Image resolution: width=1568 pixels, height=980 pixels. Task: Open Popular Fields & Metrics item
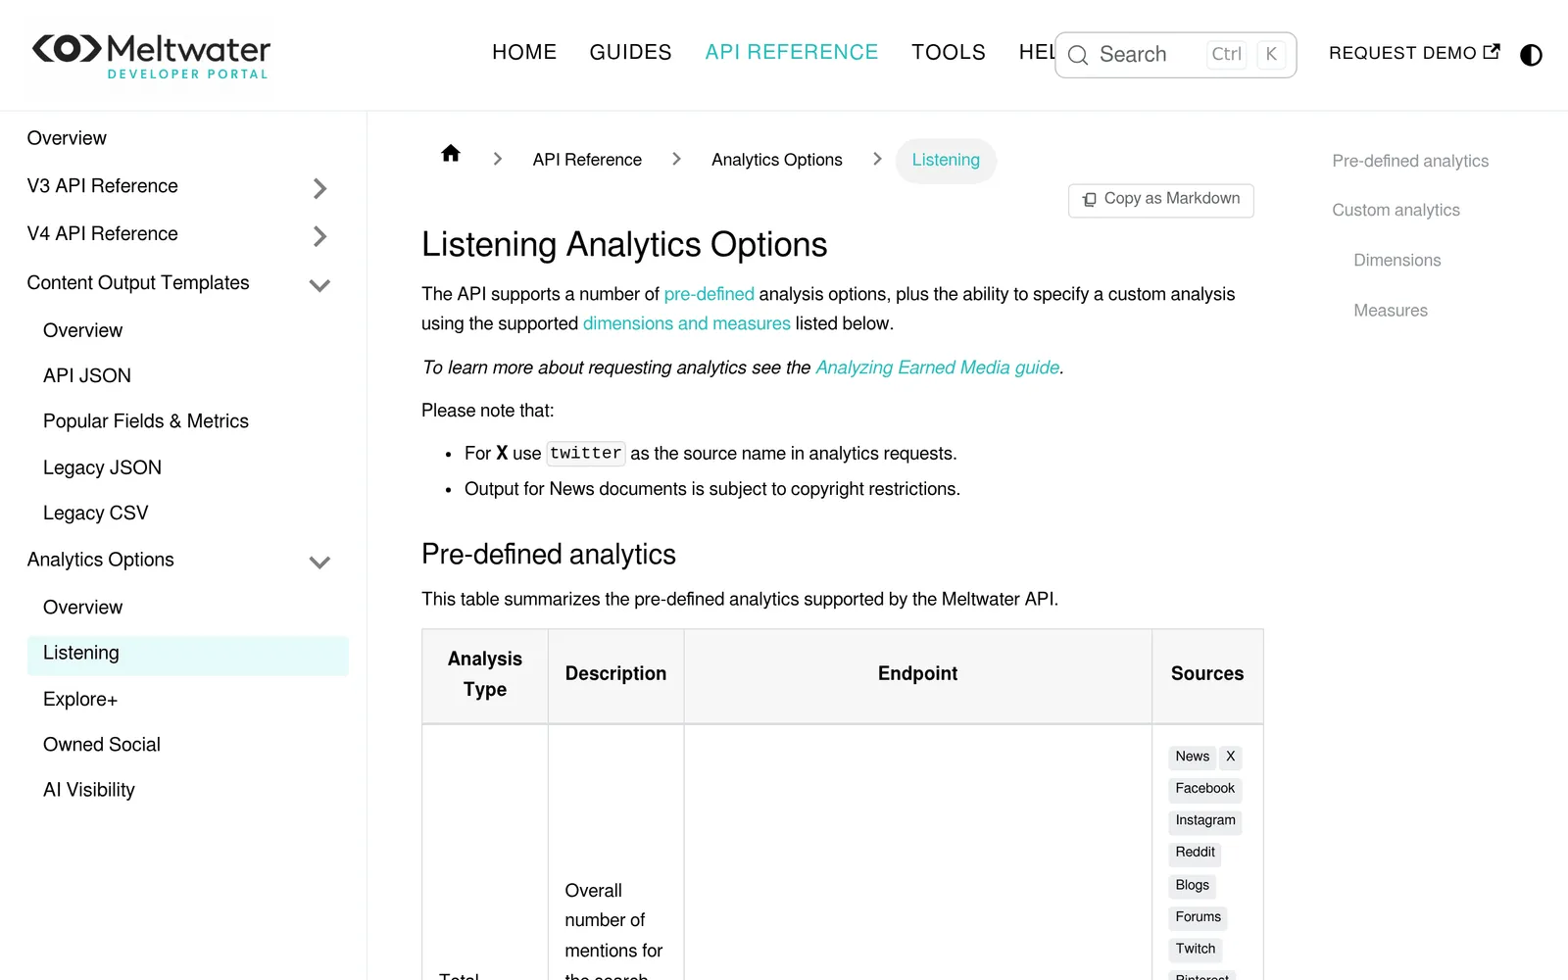[146, 421]
